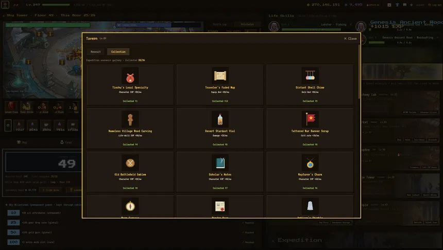The image size is (443, 250).
Task: Click the milestone 25 badge
Action: click(13, 223)
